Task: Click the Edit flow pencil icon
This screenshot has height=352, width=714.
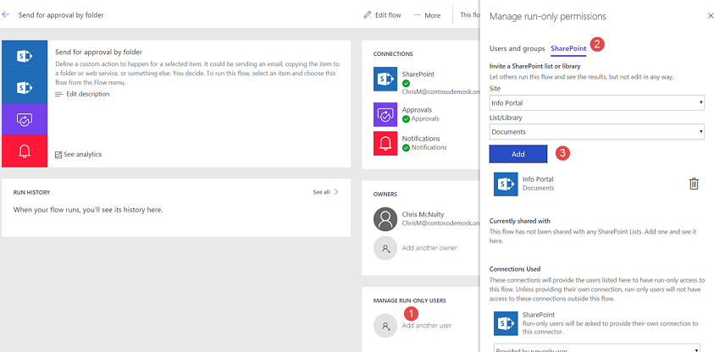Action: (368, 15)
